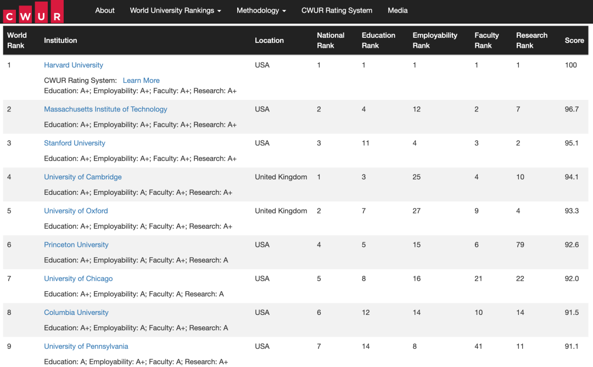593x367 pixels.
Task: Expand the Methodology dropdown menu
Action: [x=261, y=10]
